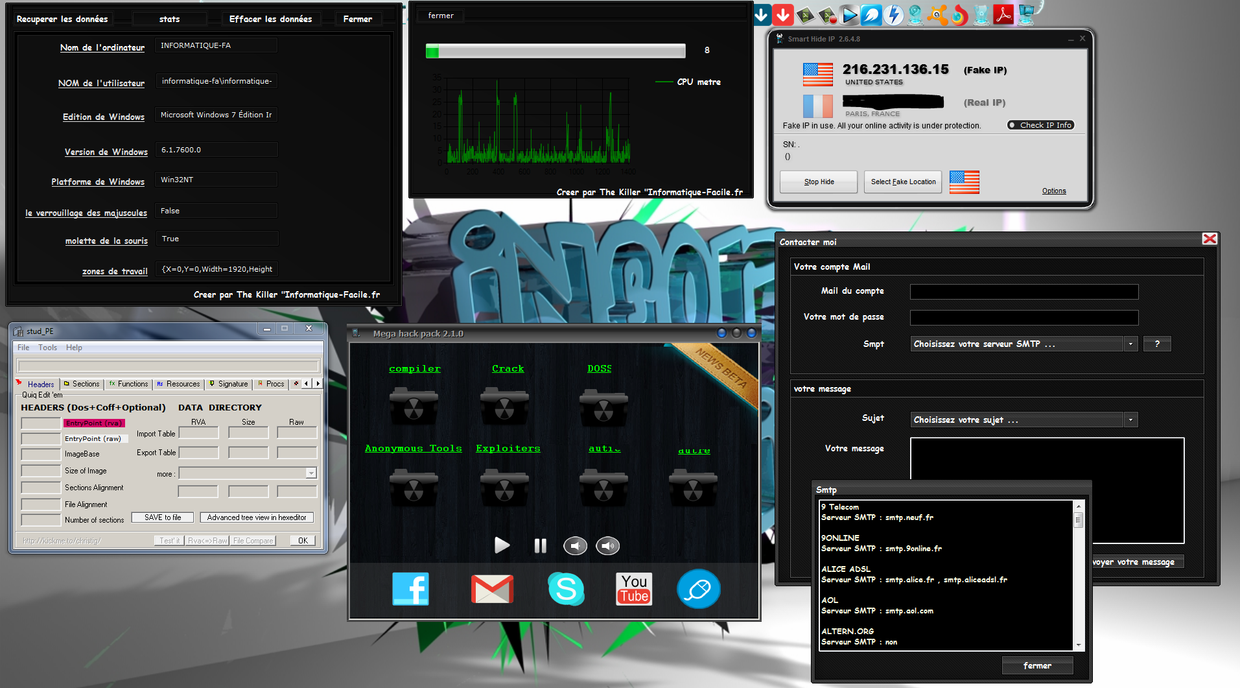The height and width of the screenshot is (688, 1240).
Task: Click the Select Fake Location button
Action: pyautogui.click(x=903, y=182)
